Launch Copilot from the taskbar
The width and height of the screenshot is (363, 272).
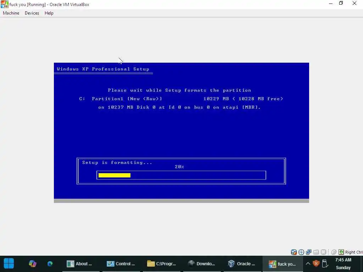click(33, 263)
